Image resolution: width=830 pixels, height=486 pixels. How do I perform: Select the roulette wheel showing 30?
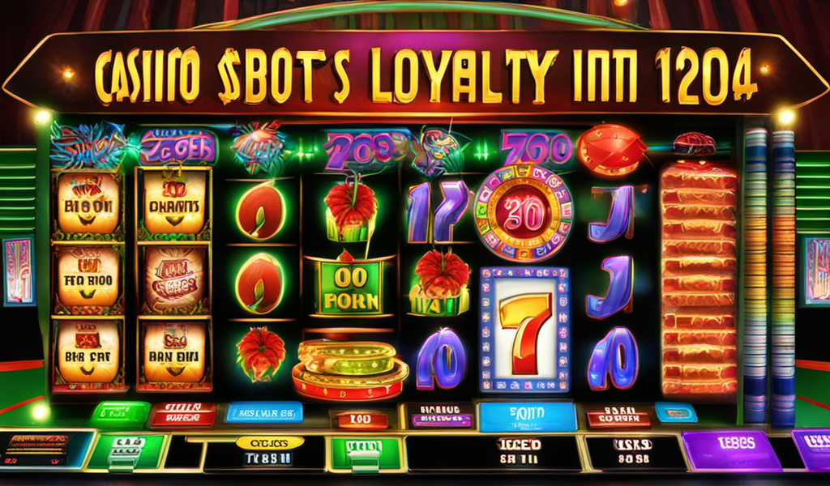point(523,214)
